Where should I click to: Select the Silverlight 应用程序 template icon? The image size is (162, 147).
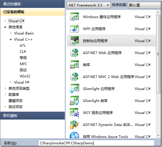pos(74,89)
